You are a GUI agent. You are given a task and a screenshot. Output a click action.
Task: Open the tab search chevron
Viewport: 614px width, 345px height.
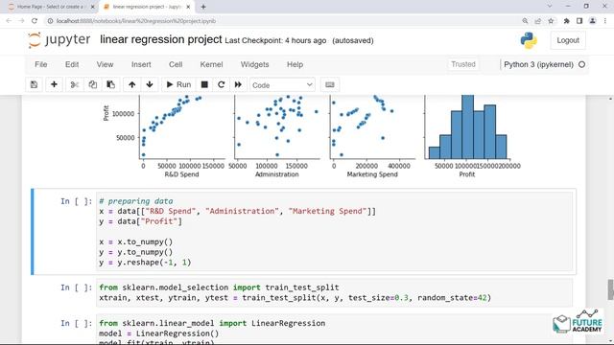550,7
